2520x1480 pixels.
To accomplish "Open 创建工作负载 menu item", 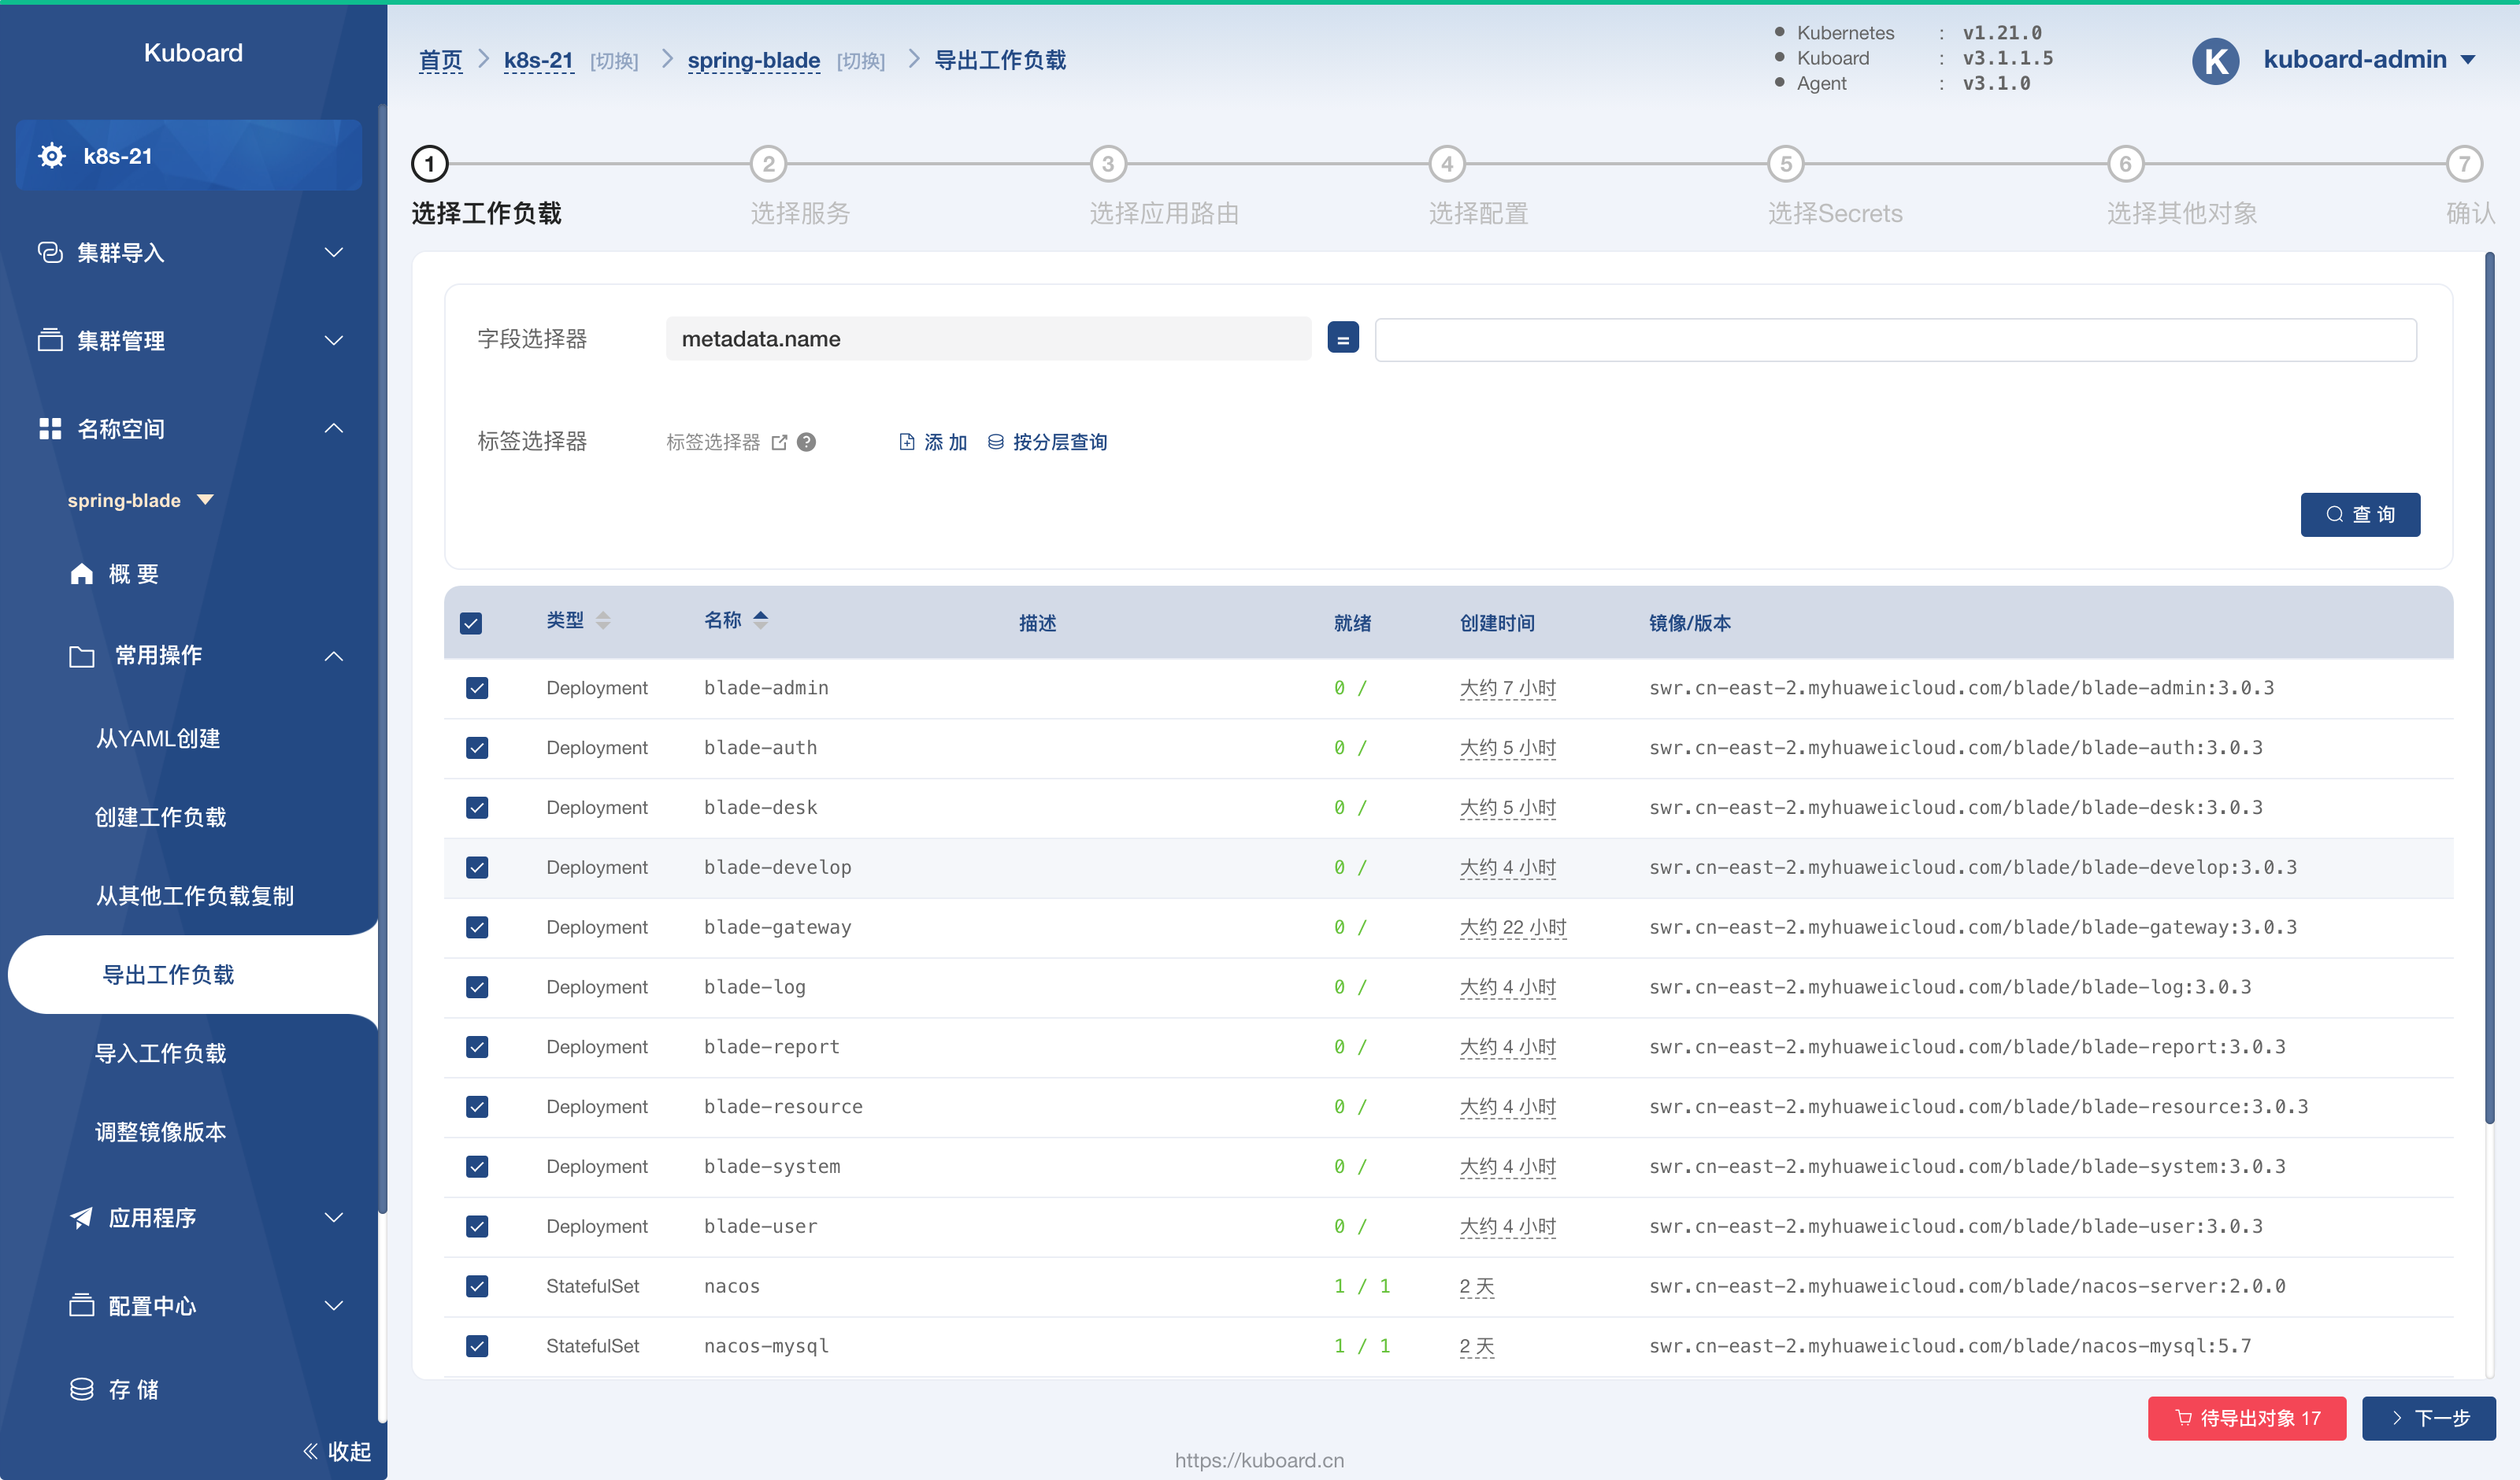I will click(160, 817).
